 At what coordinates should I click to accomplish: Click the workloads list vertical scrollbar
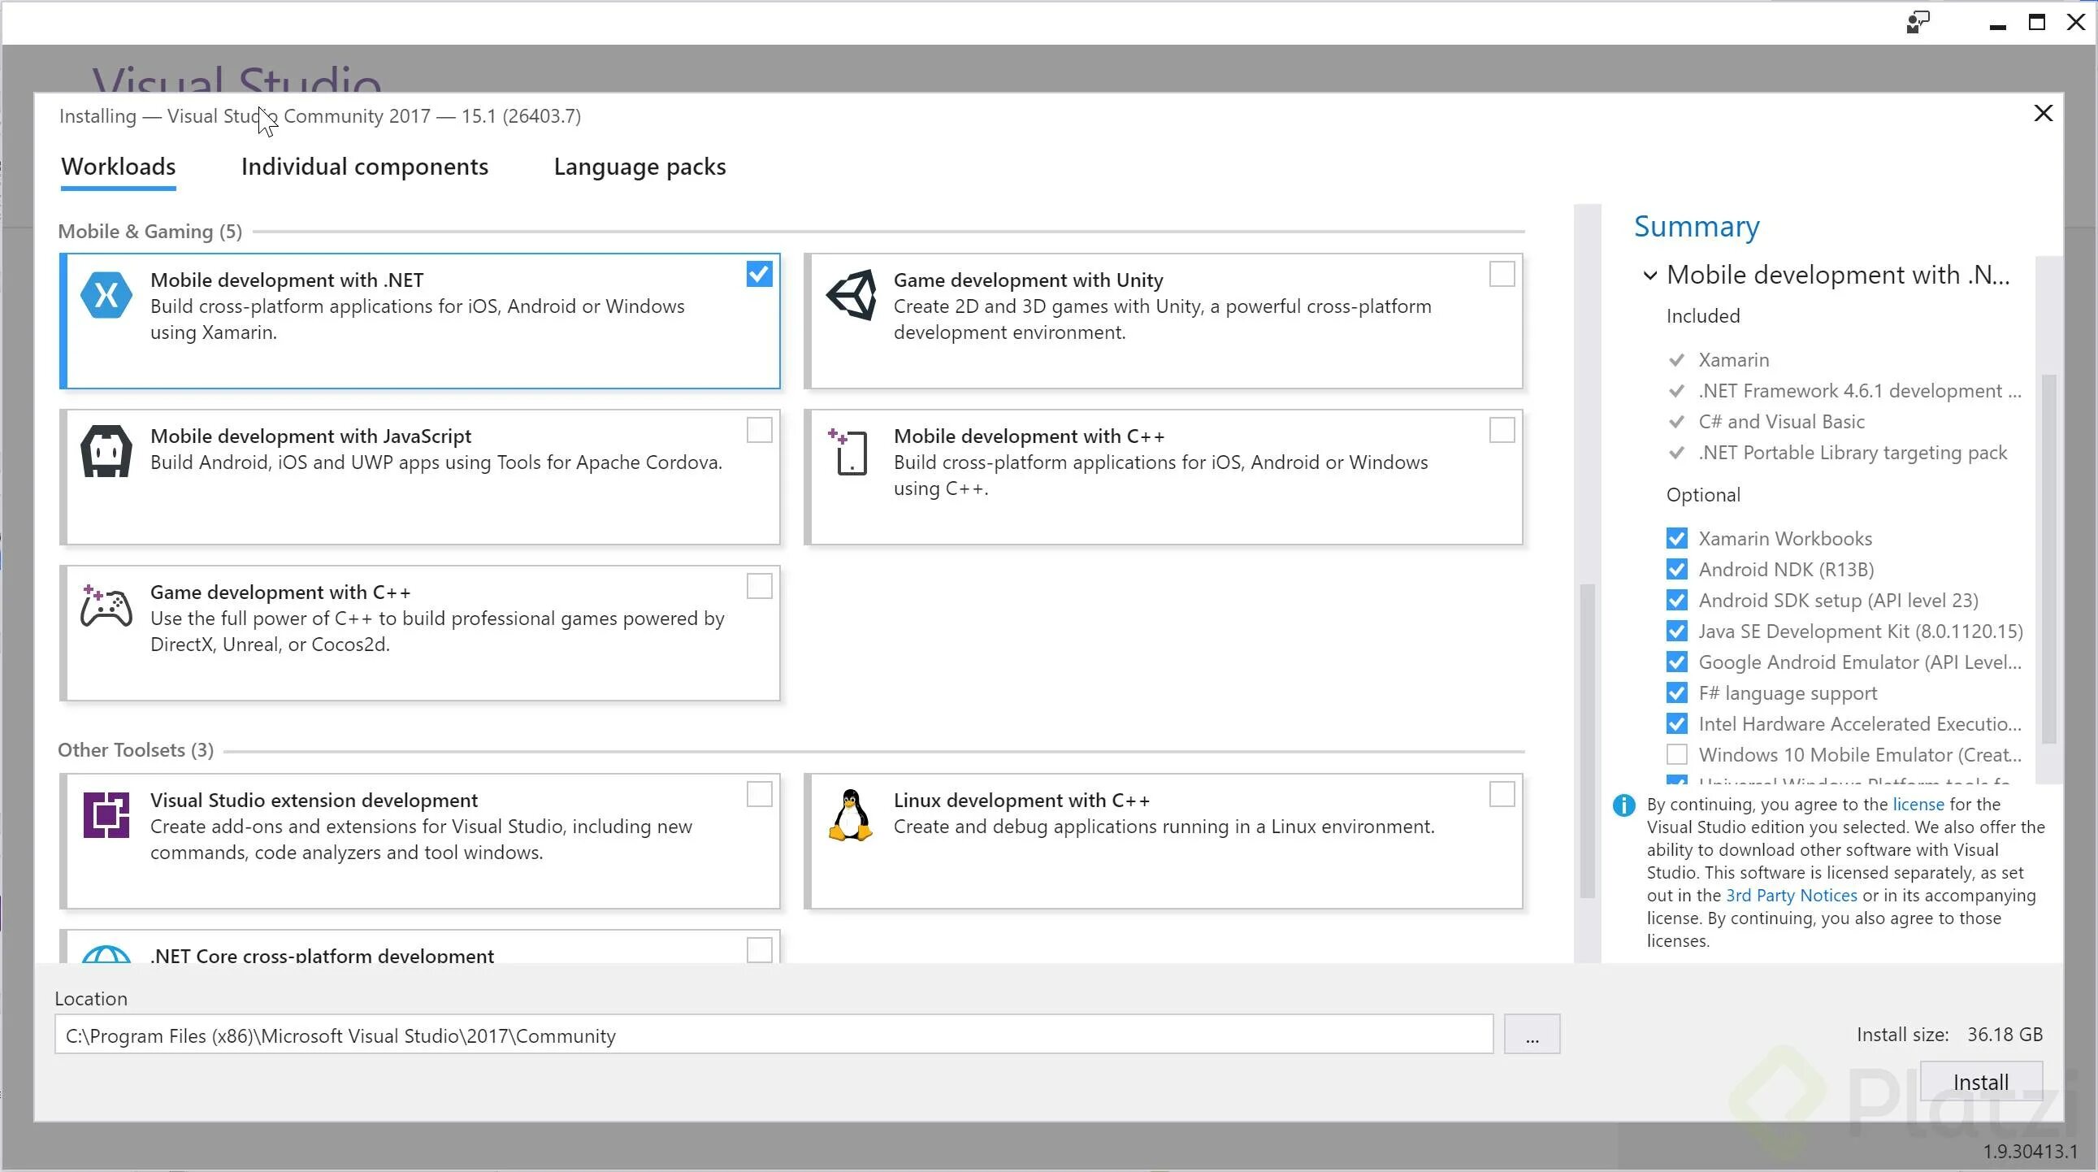pos(1588,741)
